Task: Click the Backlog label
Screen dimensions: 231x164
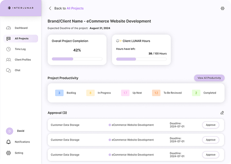Action: [71, 93]
